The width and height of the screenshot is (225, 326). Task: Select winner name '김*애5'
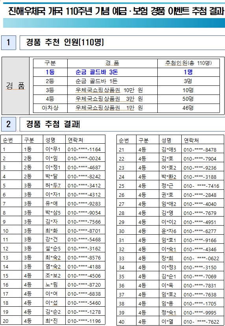coord(169,150)
